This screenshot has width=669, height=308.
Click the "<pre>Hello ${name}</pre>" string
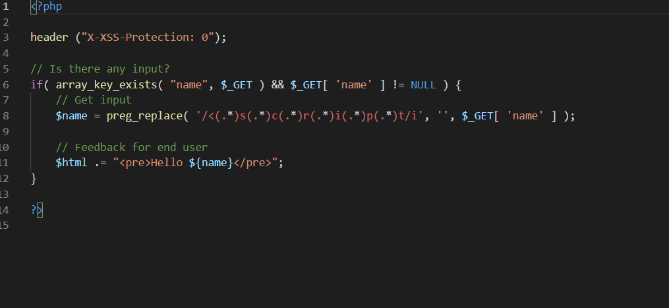(197, 163)
